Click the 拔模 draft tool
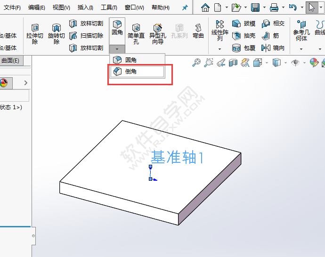This screenshot has width=325, height=257. (244, 24)
